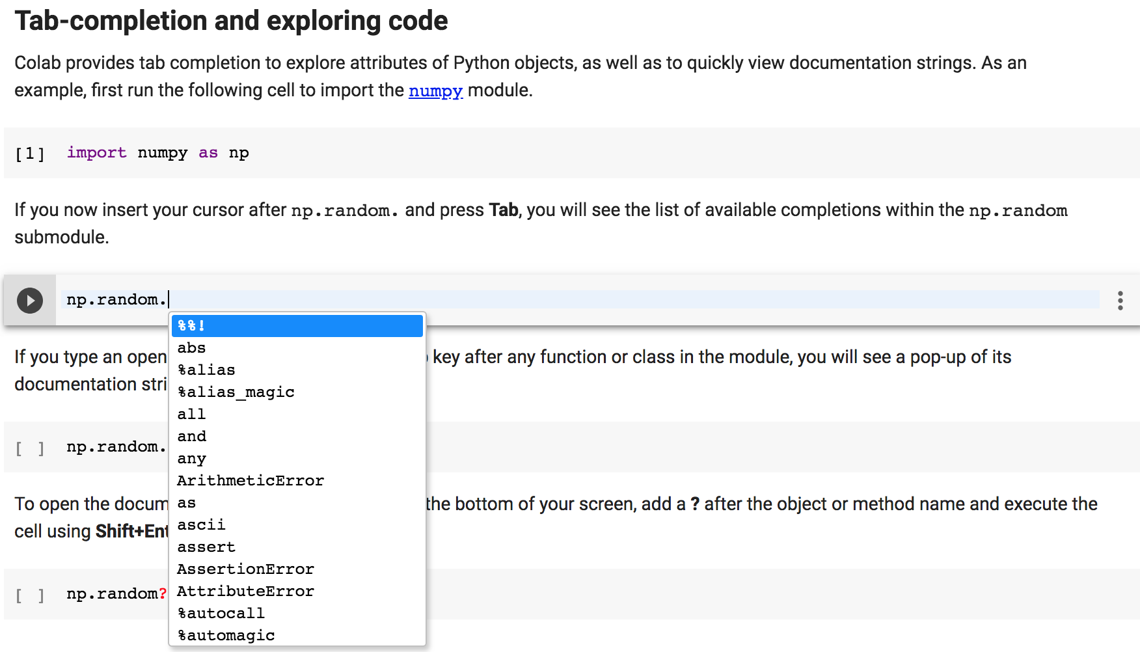Select 'AttributeError' in the popup list
This screenshot has height=652, width=1140.
[245, 591]
